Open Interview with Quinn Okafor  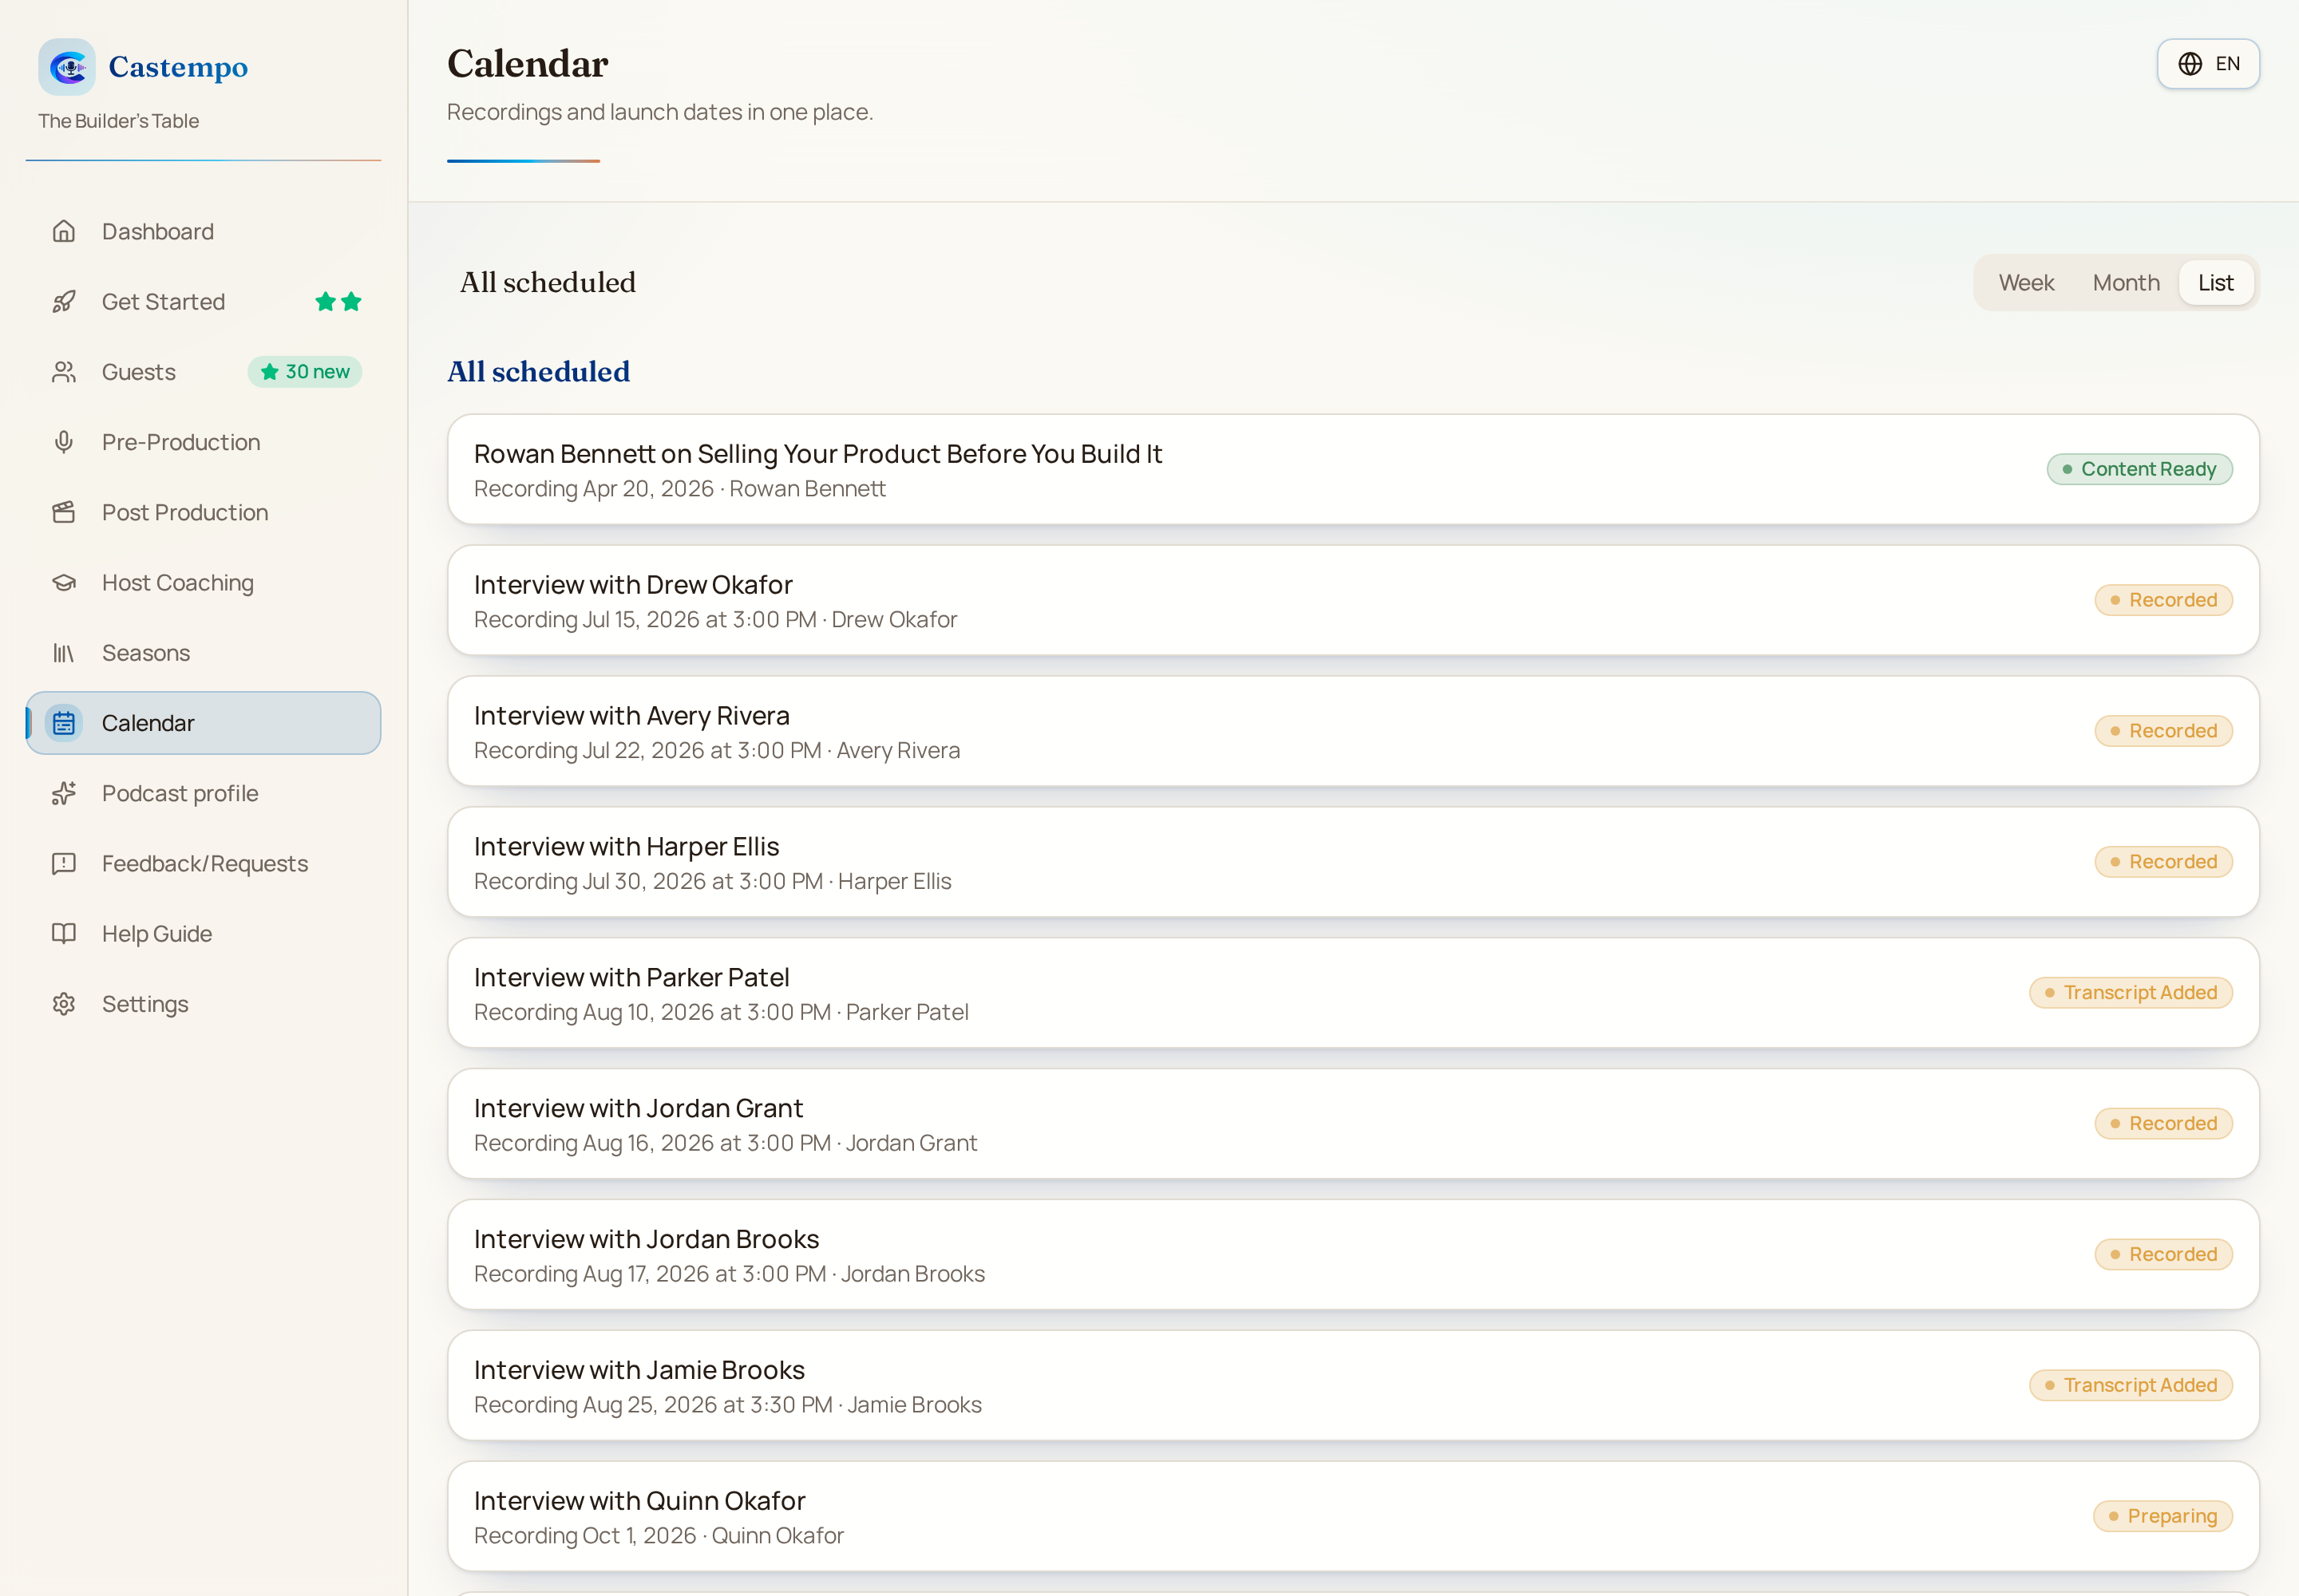(1352, 1516)
